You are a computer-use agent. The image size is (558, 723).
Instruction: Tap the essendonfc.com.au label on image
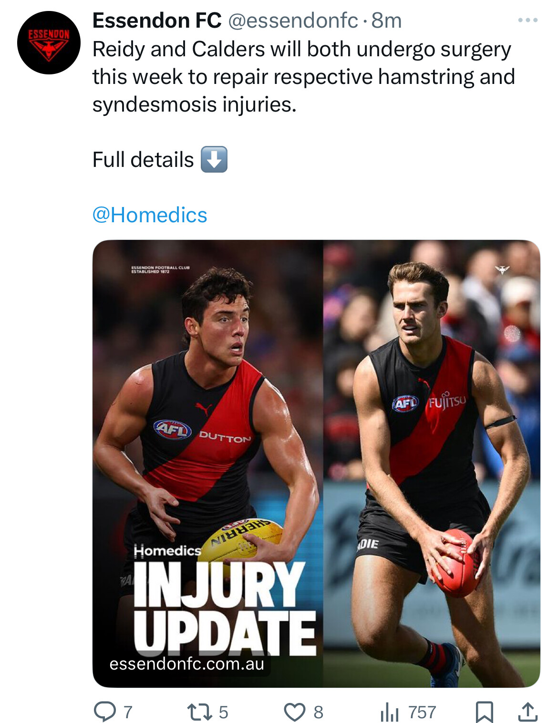[186, 663]
